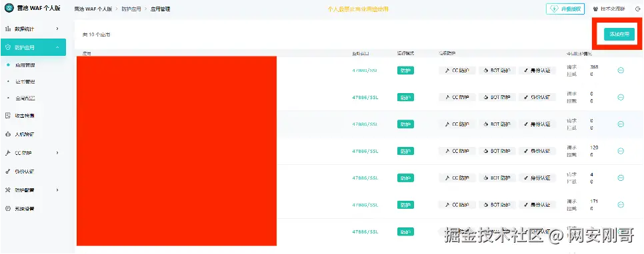Open the 技术交流群 link
Screen dimensions: 644x254
tap(609, 9)
